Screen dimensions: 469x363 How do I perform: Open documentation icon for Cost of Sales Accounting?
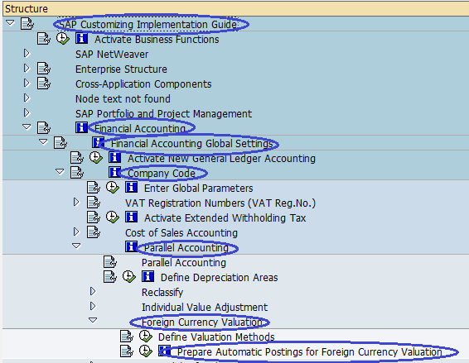click(x=94, y=232)
